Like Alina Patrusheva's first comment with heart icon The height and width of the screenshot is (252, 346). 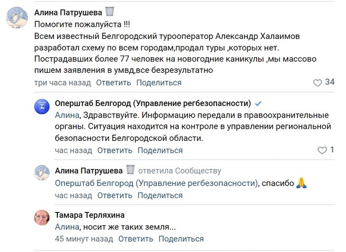pos(317,82)
